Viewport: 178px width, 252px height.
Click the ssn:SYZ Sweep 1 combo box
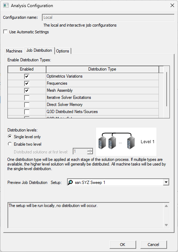click(x=118, y=182)
